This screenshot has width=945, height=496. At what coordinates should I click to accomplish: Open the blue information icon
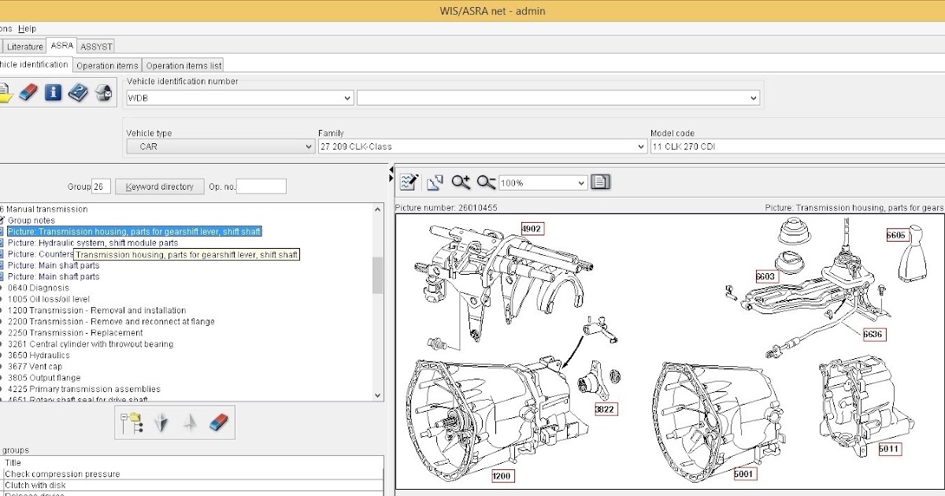pyautogui.click(x=53, y=93)
